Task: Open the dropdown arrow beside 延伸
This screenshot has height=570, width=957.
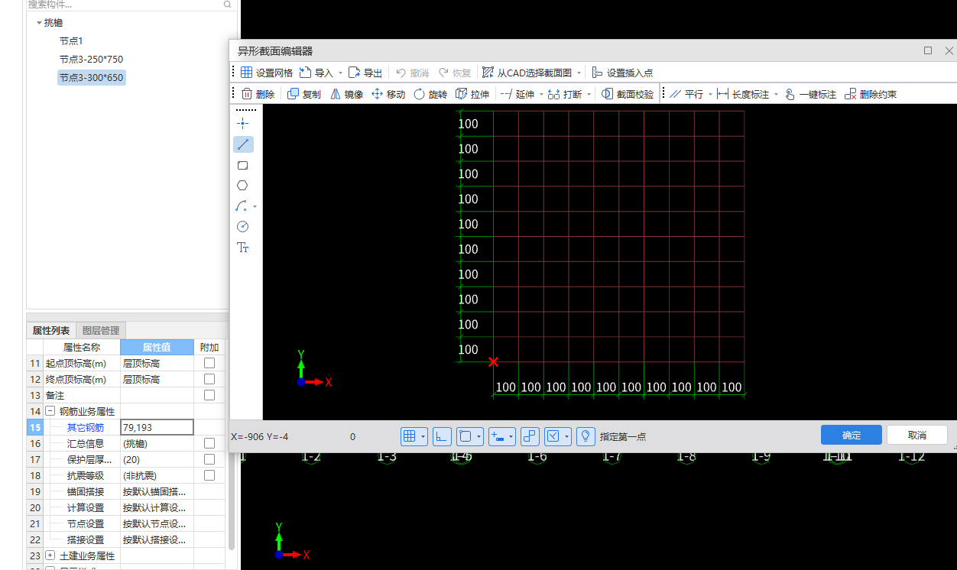Action: click(x=541, y=95)
